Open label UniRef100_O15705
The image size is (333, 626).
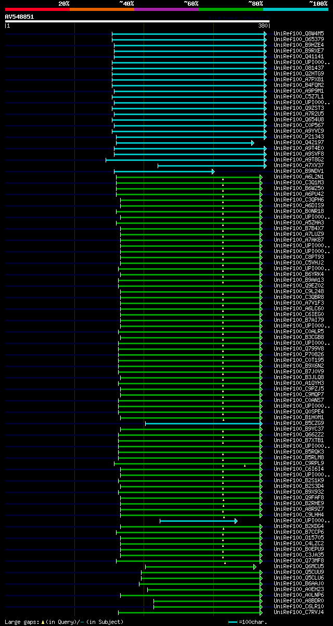tap(299, 537)
